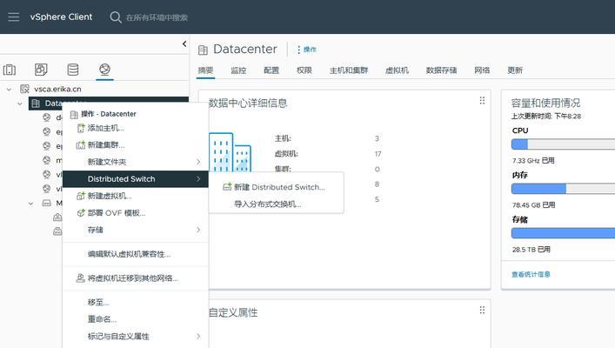
Task: Collapse the Datacenter tree node
Action: click(x=20, y=104)
